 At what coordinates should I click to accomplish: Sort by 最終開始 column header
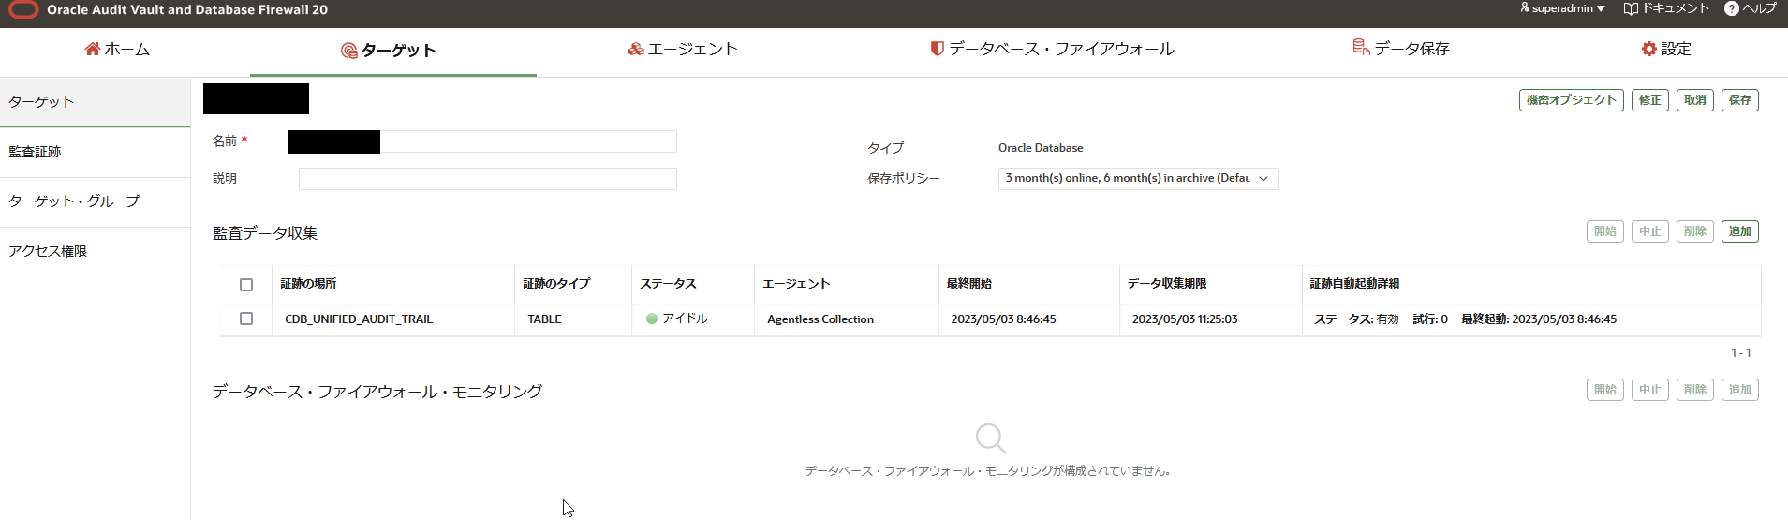click(x=968, y=284)
